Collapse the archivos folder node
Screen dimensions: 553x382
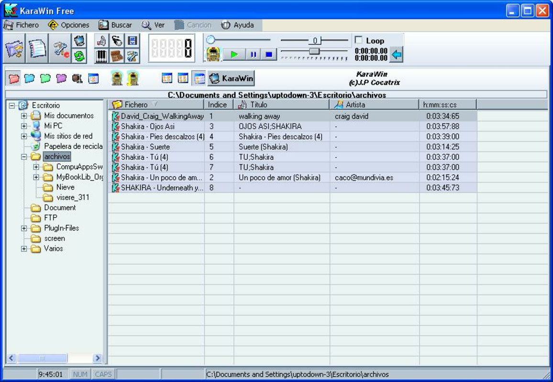point(23,156)
